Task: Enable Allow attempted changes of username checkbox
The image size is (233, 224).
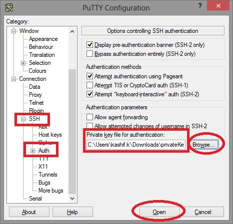Action: click(x=89, y=126)
